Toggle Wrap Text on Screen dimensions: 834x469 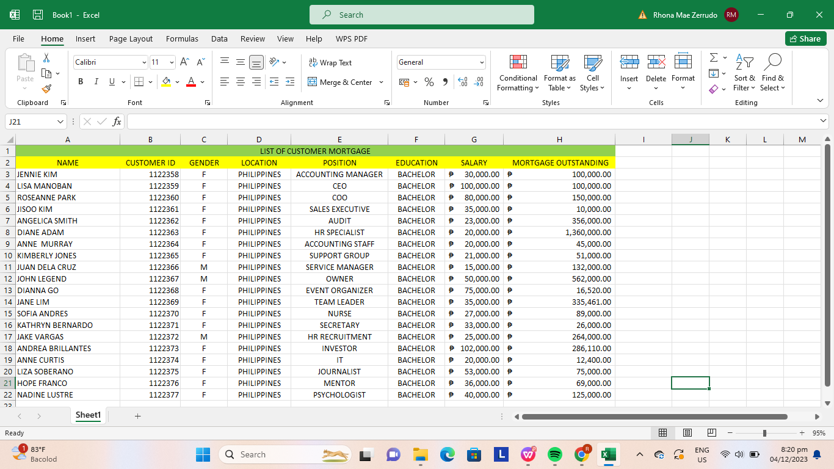click(x=330, y=62)
